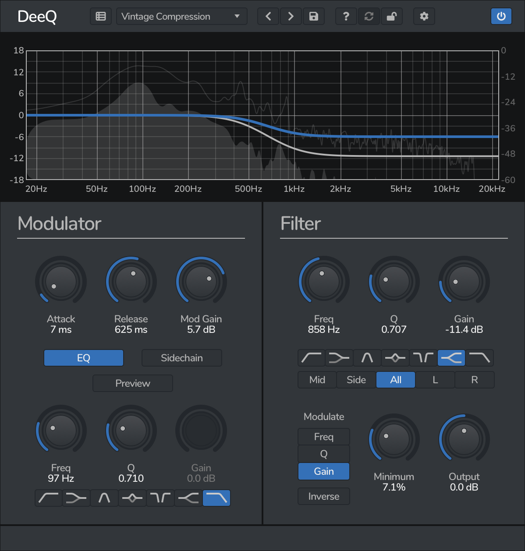Save preset with floppy disk icon
The width and height of the screenshot is (525, 551).
[x=314, y=17]
